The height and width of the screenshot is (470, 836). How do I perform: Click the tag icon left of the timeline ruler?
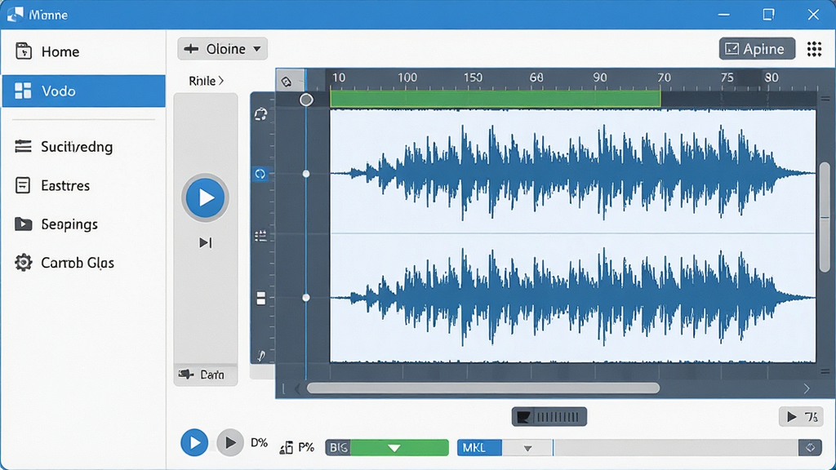click(287, 82)
